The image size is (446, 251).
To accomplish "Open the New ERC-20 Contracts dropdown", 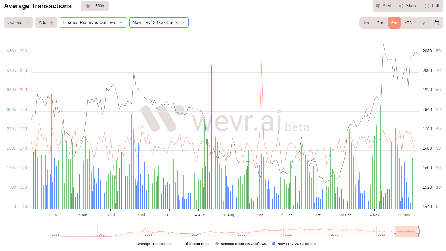I will point(159,23).
